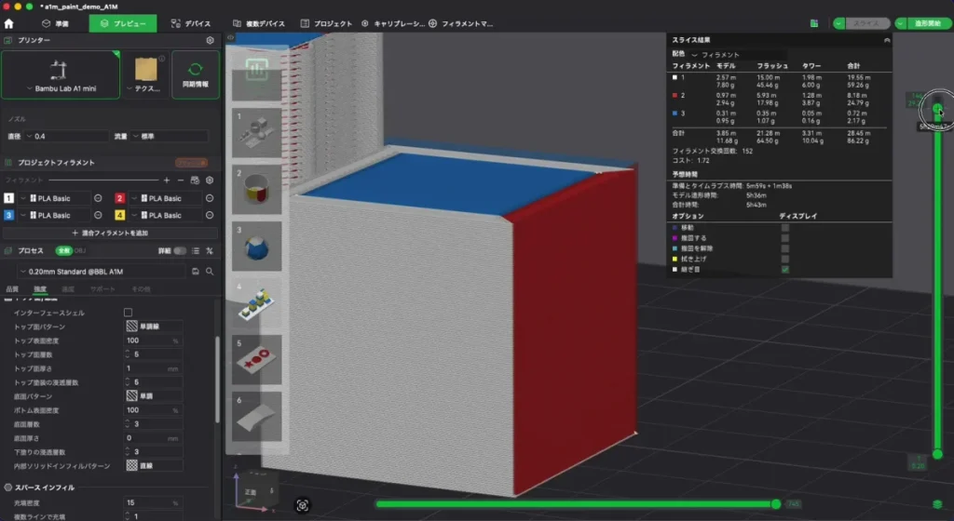Remove a filament with the minus icon
The width and height of the screenshot is (954, 521).
[181, 180]
